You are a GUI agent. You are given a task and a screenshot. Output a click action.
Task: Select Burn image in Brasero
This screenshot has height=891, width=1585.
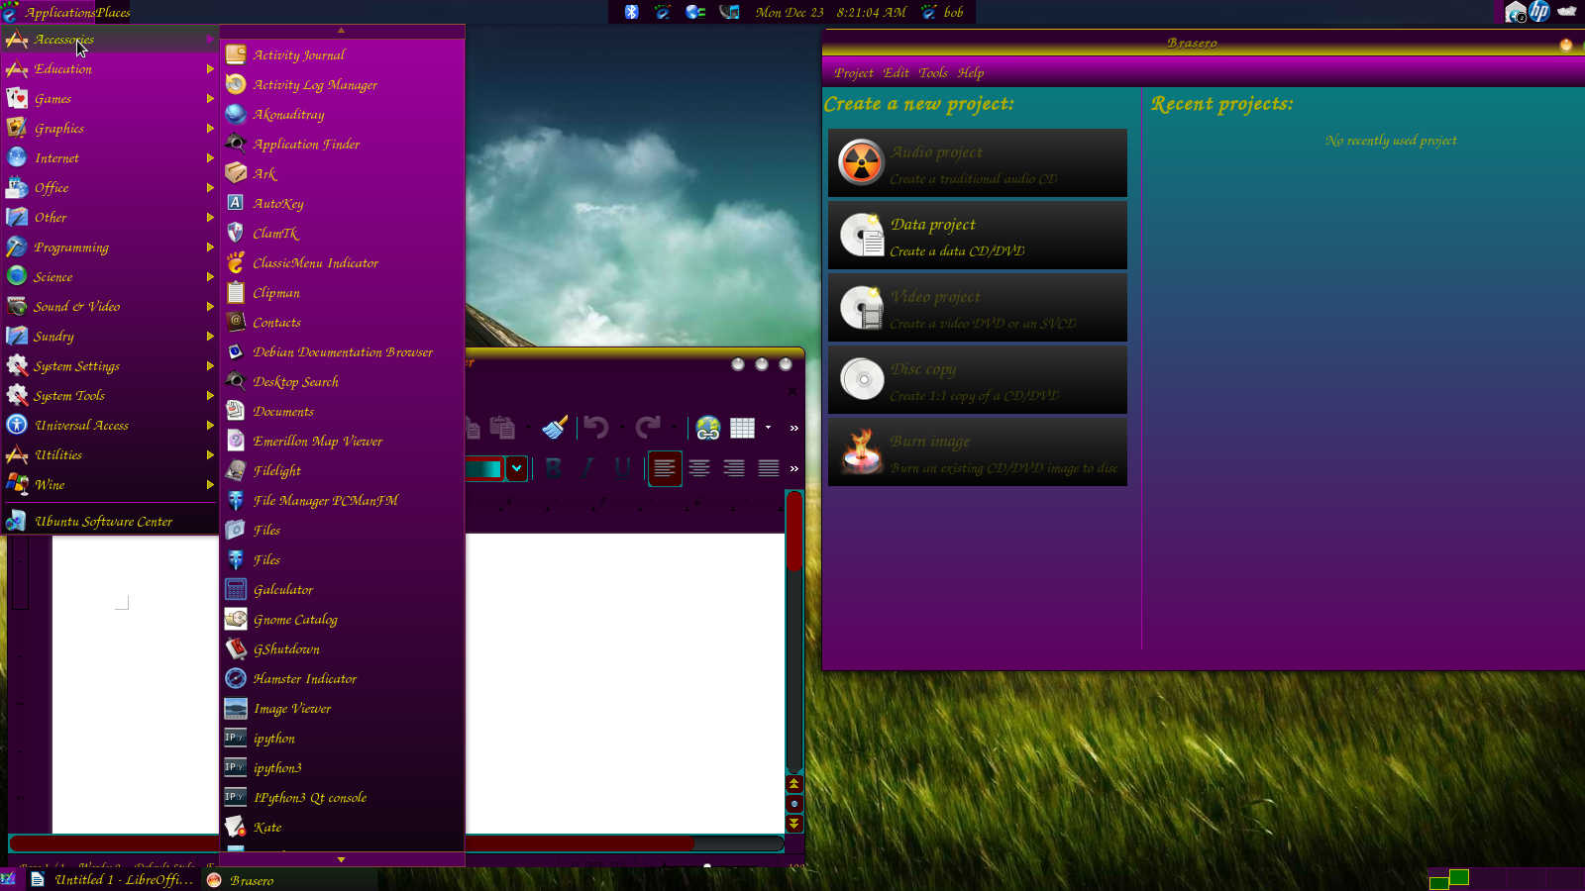(x=978, y=452)
